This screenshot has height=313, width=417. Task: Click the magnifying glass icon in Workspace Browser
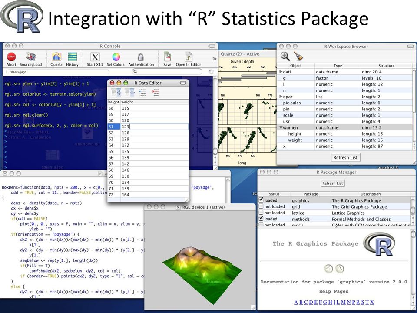click(x=285, y=56)
